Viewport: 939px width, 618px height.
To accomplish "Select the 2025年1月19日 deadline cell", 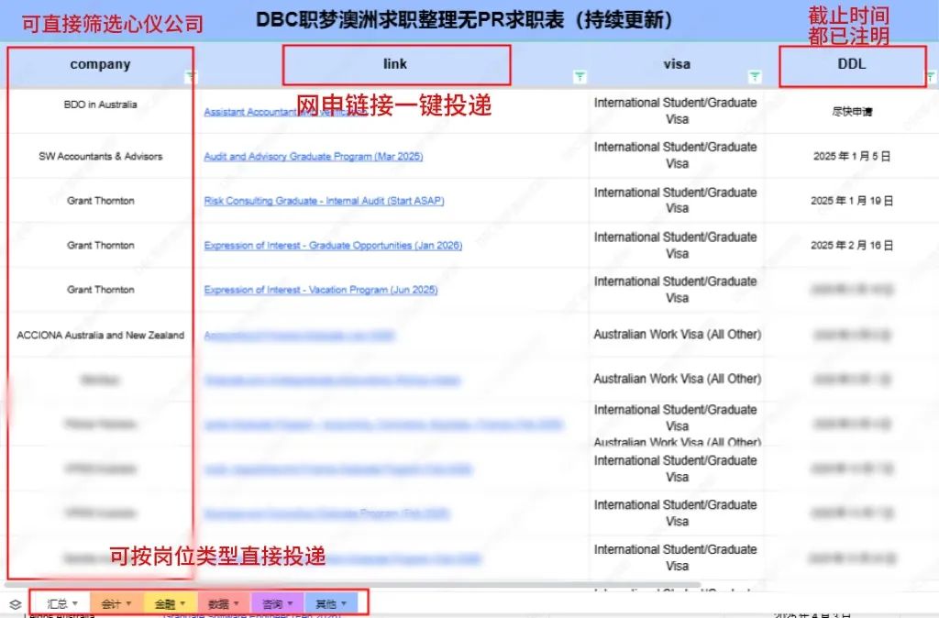I will (x=852, y=201).
